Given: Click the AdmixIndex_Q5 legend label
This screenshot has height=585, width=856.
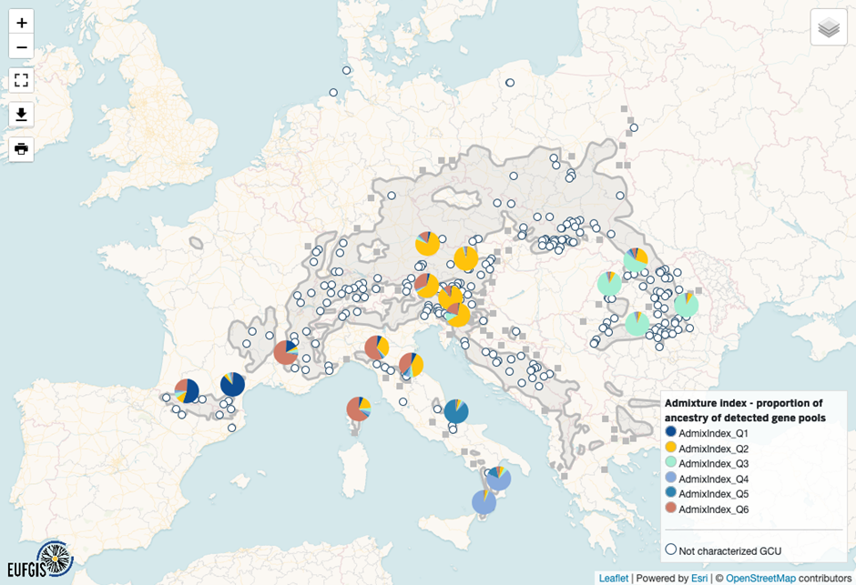Looking at the screenshot, I should [x=713, y=494].
